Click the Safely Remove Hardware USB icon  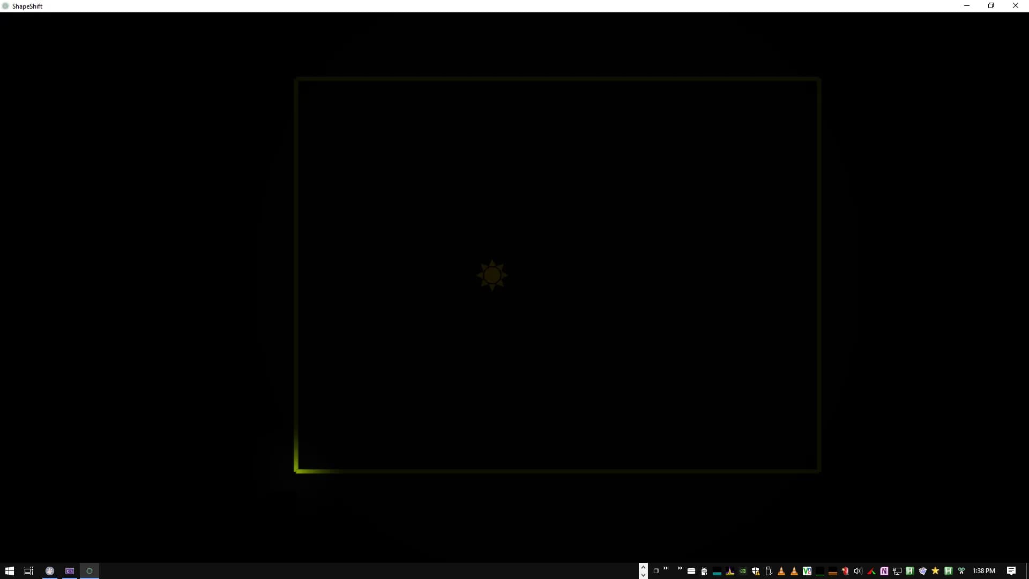coord(769,571)
